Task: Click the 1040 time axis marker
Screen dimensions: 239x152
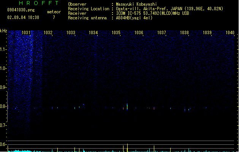Action: (230, 33)
